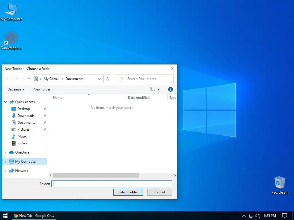Click pin icon next to Desktop
The image size is (294, 220).
tap(45, 109)
